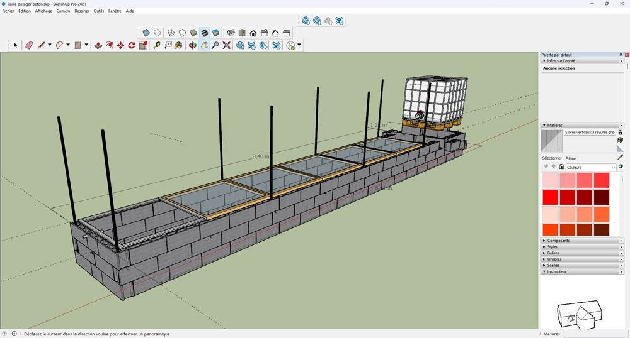Collapse the Matières panel

click(544, 126)
